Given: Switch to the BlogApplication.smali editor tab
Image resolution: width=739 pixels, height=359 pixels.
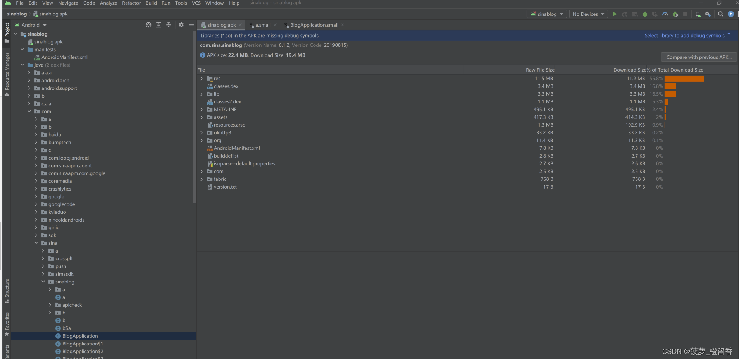Looking at the screenshot, I should pos(314,25).
